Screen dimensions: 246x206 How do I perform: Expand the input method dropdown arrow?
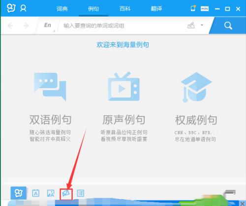click(202, 25)
